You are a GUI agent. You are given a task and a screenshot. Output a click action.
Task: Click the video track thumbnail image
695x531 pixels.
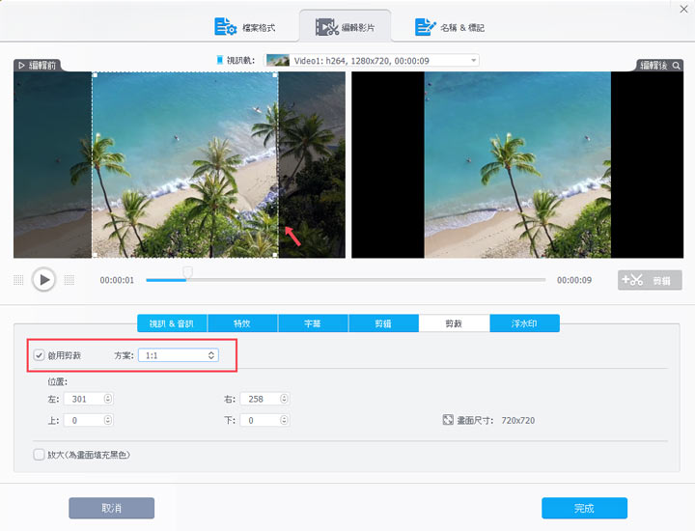(278, 60)
